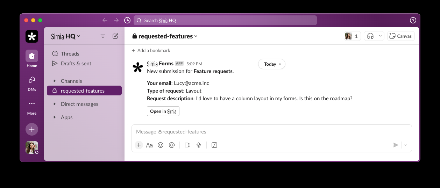440x188 pixels.
Task: Record an audio clip with microphone
Action: [199, 145]
